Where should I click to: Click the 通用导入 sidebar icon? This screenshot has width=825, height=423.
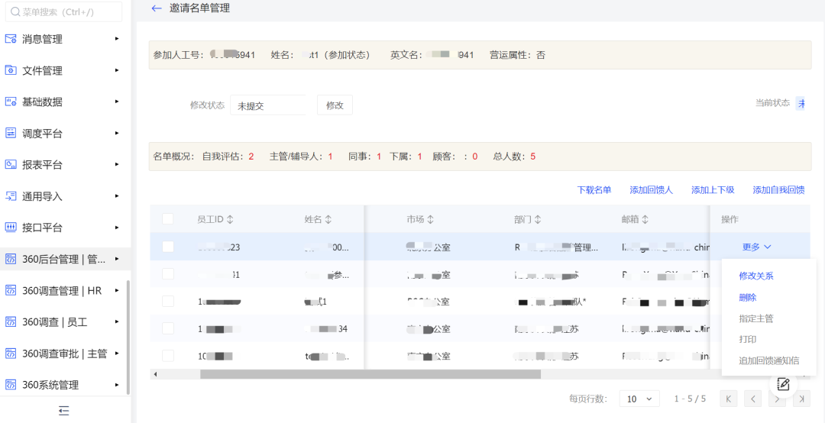[x=11, y=196]
